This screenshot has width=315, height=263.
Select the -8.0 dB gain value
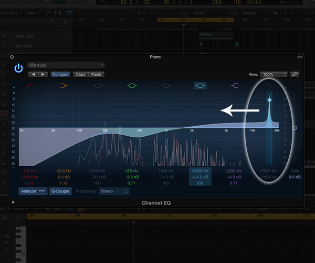pyautogui.click(x=132, y=177)
